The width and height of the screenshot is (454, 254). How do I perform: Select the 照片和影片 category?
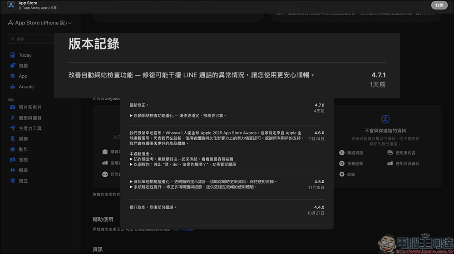(30, 107)
